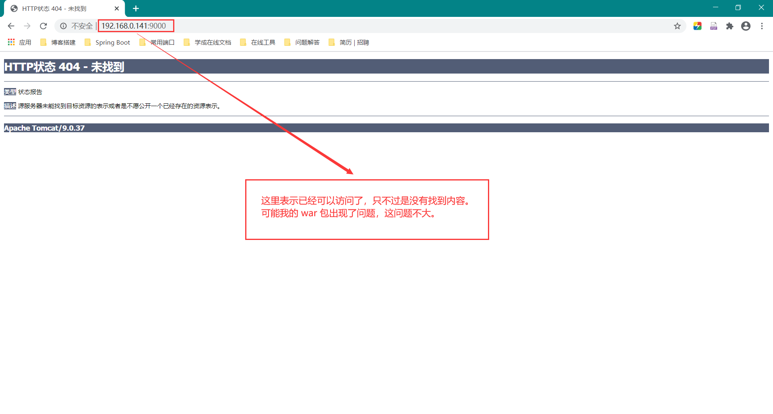The width and height of the screenshot is (773, 414).
Task: Open the 常用端口 bookmark folder
Action: coord(157,42)
